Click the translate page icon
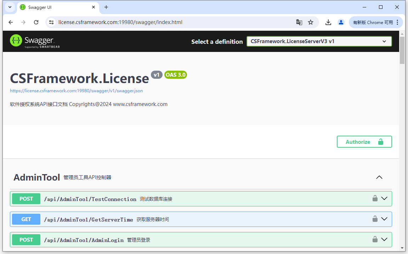Viewport: 408px width, 254px height. [299, 22]
